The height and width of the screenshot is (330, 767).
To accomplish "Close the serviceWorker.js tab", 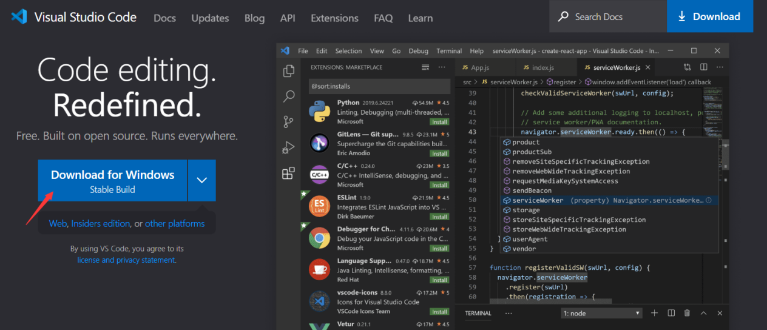I will click(648, 67).
